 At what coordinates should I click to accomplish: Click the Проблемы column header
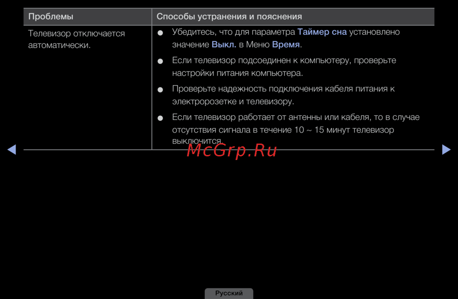pyautogui.click(x=51, y=17)
